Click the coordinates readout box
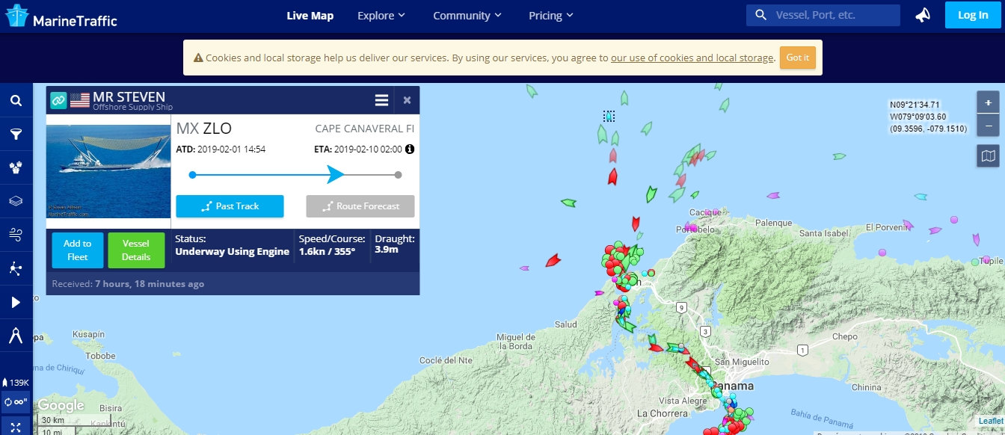This screenshot has height=435, width=1005. click(x=928, y=117)
